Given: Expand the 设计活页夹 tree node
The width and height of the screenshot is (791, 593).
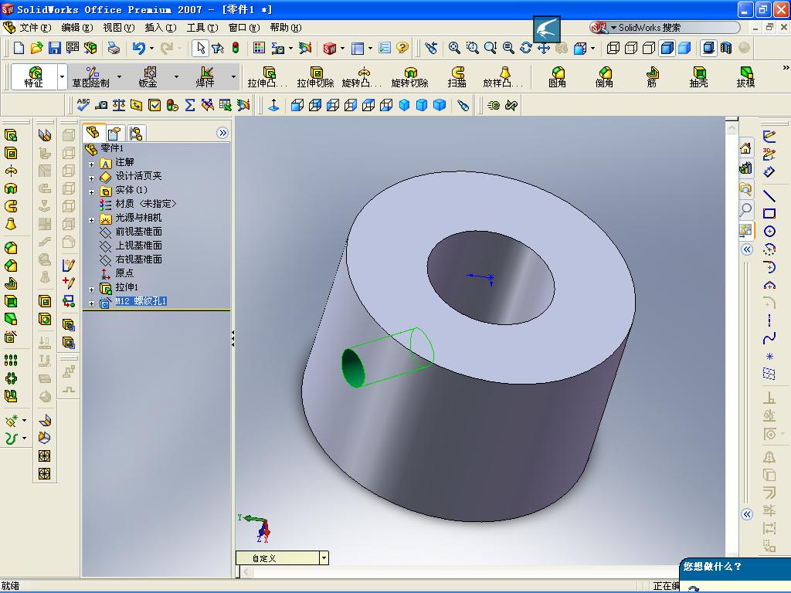Looking at the screenshot, I should point(91,178).
